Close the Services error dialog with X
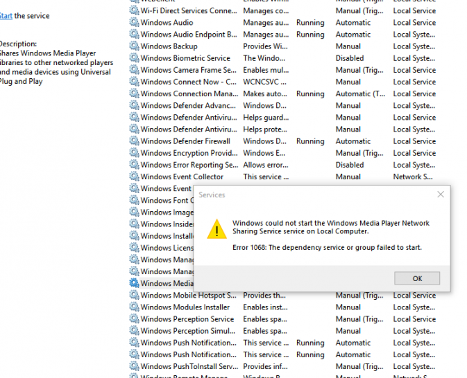The image size is (467, 378). tap(441, 195)
